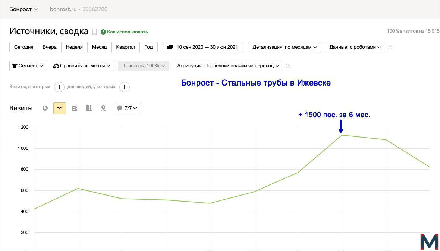The width and height of the screenshot is (440, 251).
Task: Select the Год period tab
Action: click(x=148, y=47)
